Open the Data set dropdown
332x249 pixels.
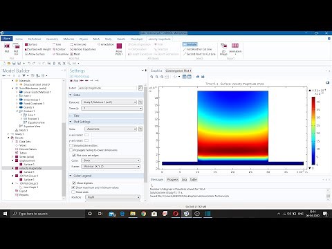(x=109, y=102)
